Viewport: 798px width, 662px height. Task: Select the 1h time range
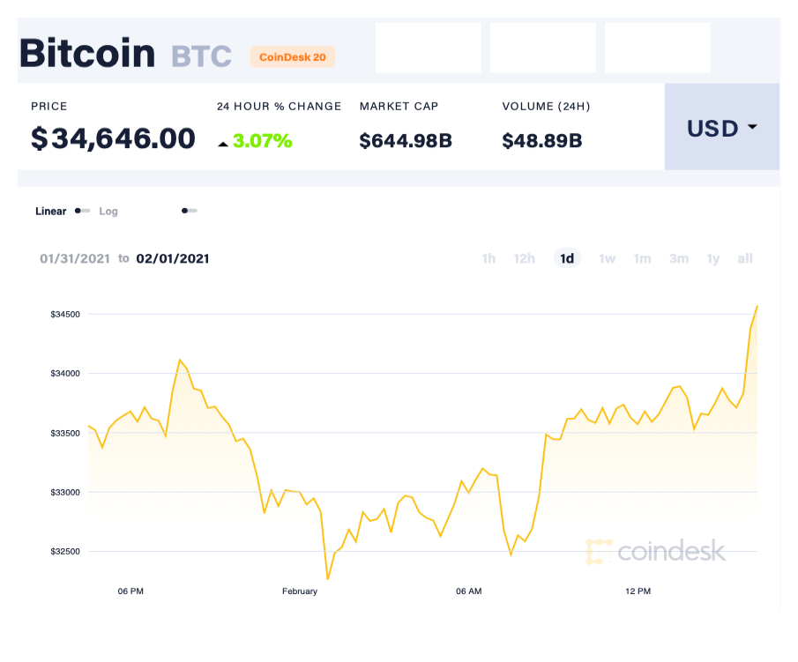(488, 258)
